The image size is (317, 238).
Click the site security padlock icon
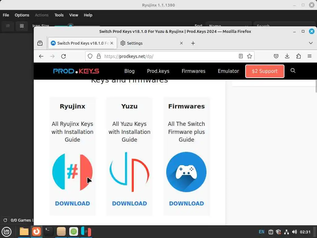click(99, 56)
